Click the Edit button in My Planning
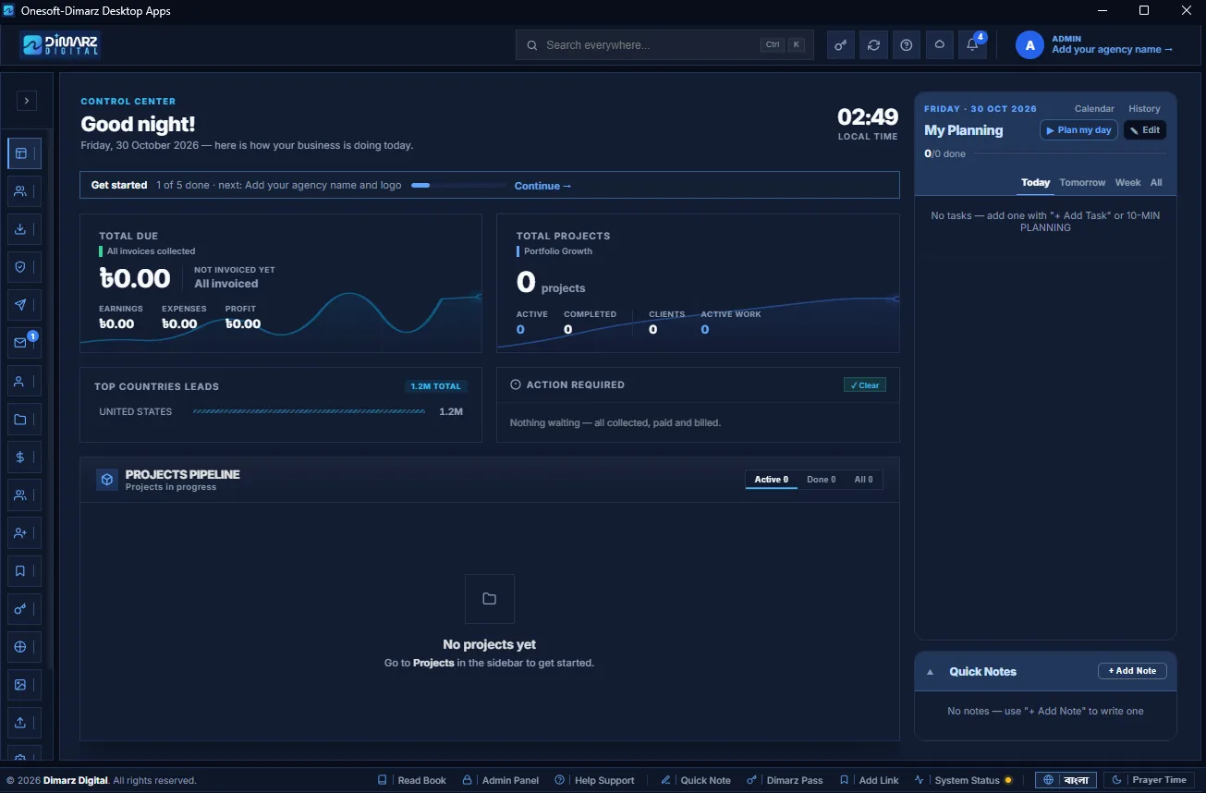1206x793 pixels. 1144,130
